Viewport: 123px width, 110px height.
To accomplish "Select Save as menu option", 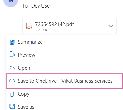I will coord(64,107).
